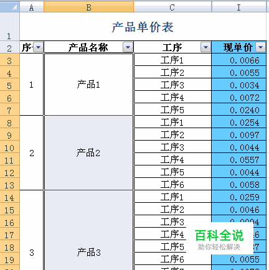Select column A header
Screen dimensions: 269x270
pos(32,7)
